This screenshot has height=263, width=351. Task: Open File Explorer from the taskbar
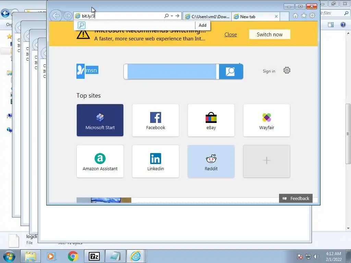31,256
